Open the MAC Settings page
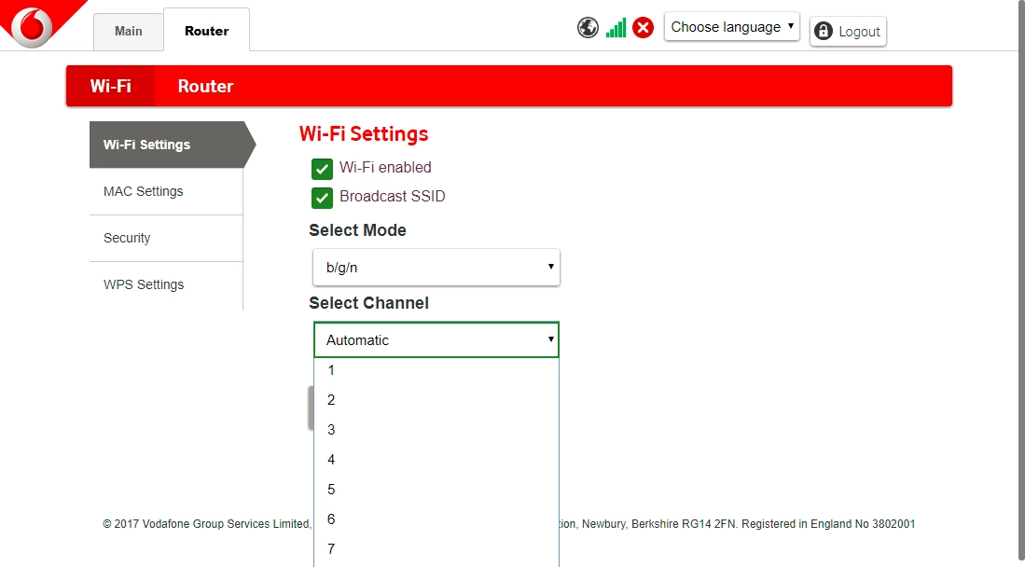1025x567 pixels. click(x=143, y=191)
